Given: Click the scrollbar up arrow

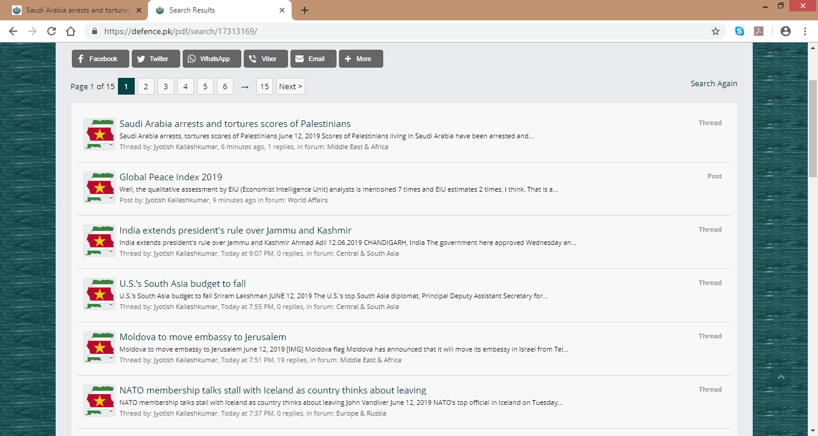Looking at the screenshot, I should coord(813,48).
